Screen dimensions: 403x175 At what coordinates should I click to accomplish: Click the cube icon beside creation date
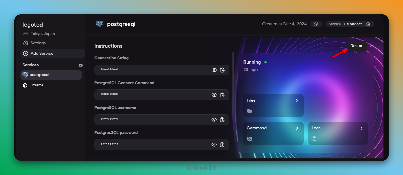coord(316,24)
